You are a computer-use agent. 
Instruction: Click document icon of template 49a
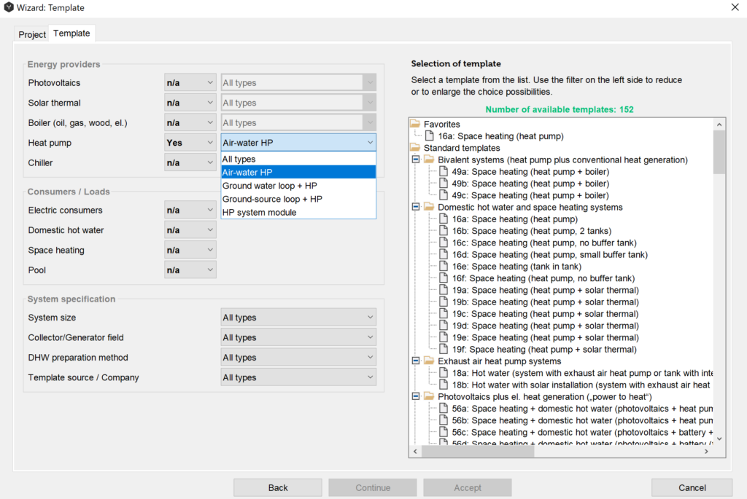click(x=444, y=172)
